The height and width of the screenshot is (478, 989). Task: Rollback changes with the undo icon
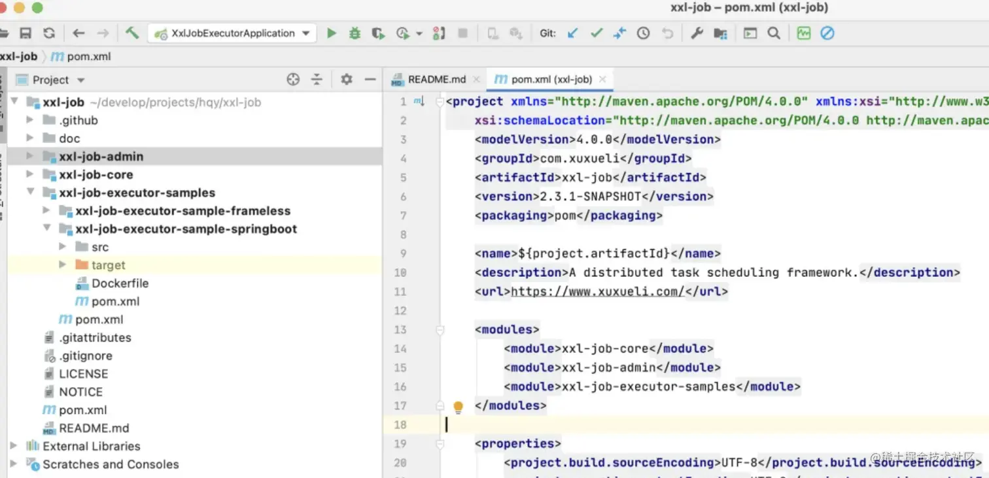point(667,33)
